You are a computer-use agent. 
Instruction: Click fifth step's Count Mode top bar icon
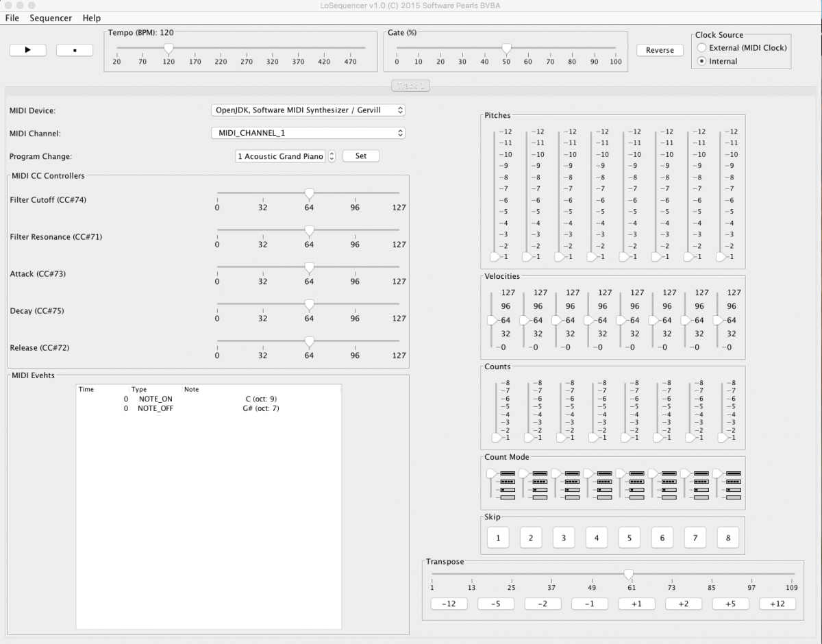636,473
